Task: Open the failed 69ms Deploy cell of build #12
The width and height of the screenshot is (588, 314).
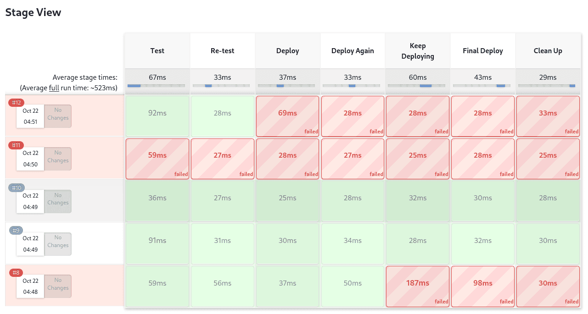Action: (287, 116)
